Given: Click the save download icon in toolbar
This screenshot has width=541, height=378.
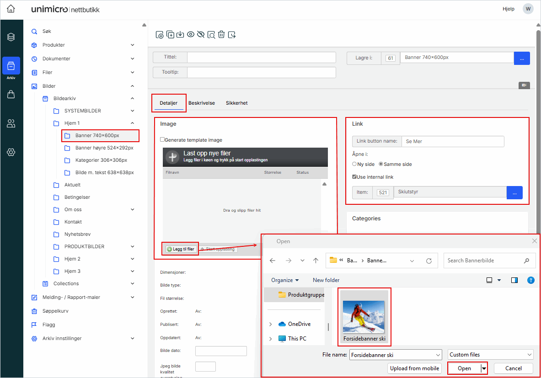Looking at the screenshot, I should (x=180, y=35).
